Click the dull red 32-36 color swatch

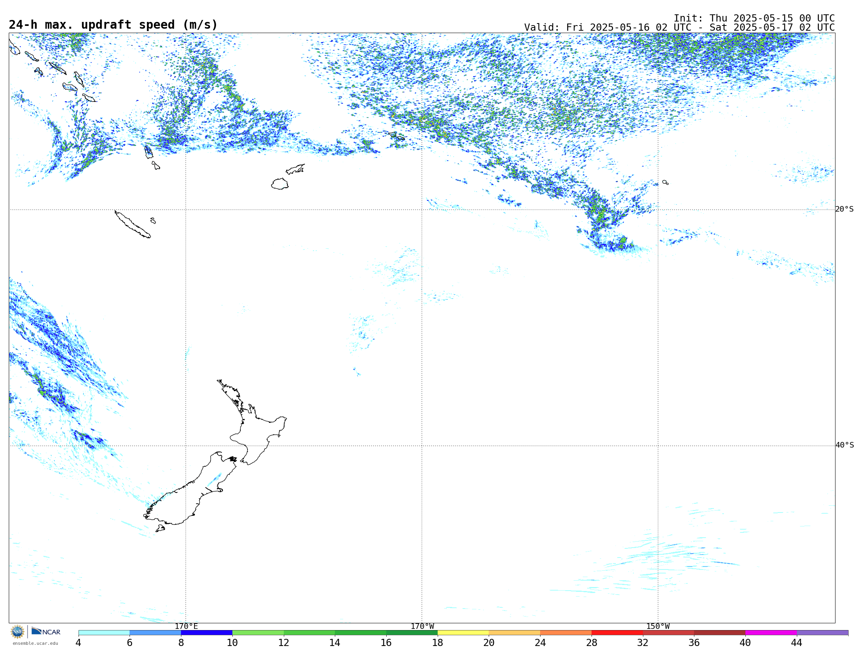click(668, 632)
